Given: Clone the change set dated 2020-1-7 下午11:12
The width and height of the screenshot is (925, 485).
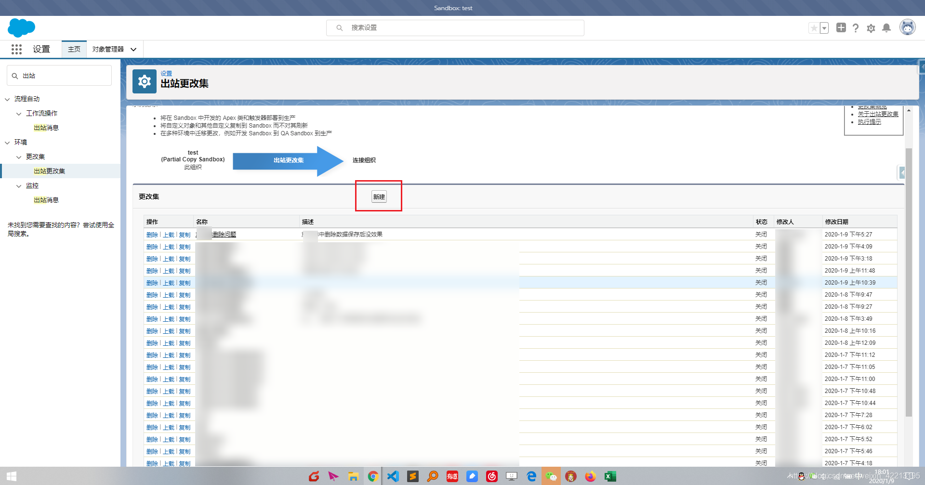Looking at the screenshot, I should (185, 355).
